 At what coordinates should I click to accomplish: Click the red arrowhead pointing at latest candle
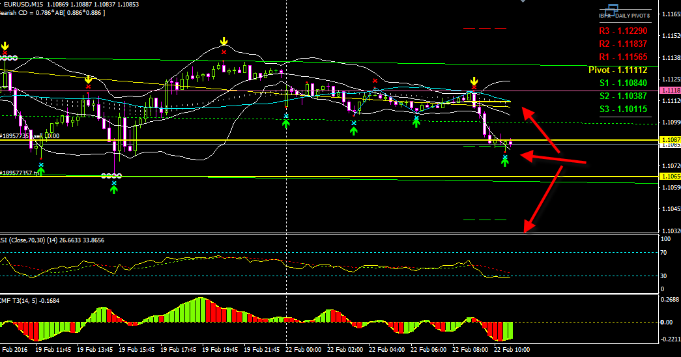click(528, 156)
